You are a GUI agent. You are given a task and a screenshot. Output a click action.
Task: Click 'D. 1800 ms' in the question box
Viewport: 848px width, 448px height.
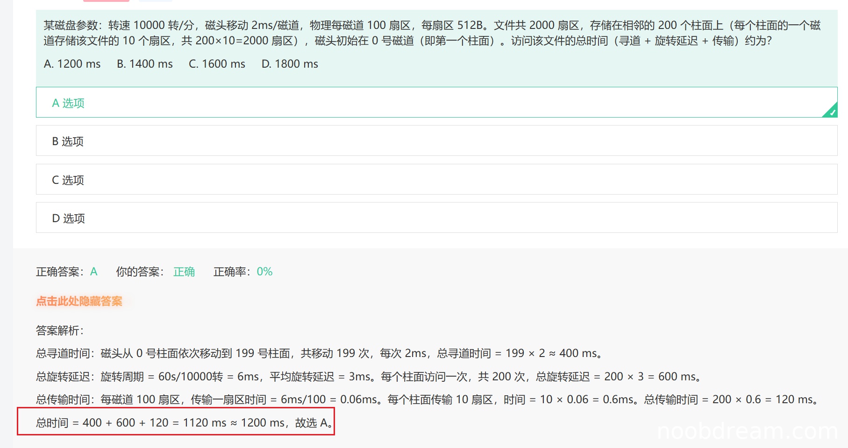click(x=290, y=64)
